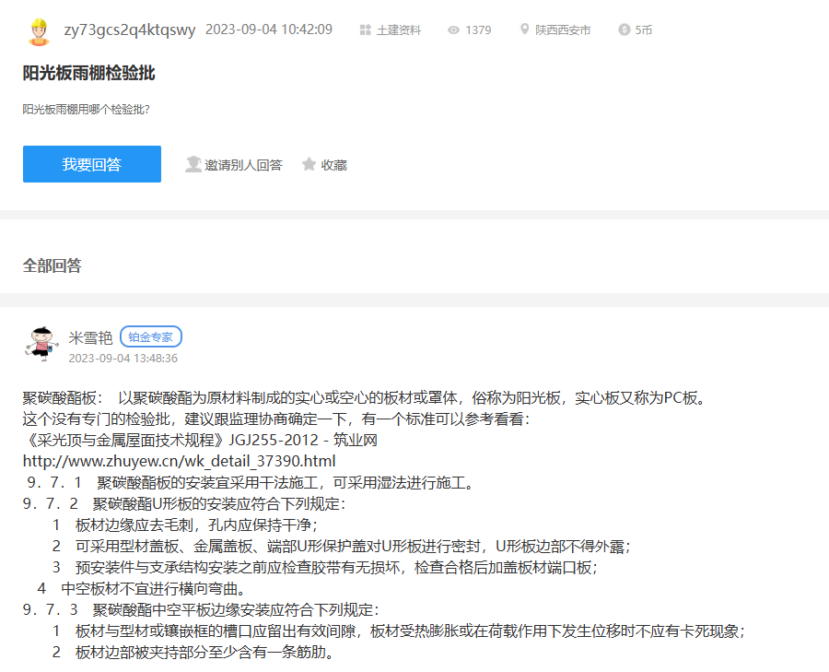Click clause 9.7.1 about 干法施工
Image resolution: width=829 pixels, height=672 pixels.
point(251,483)
